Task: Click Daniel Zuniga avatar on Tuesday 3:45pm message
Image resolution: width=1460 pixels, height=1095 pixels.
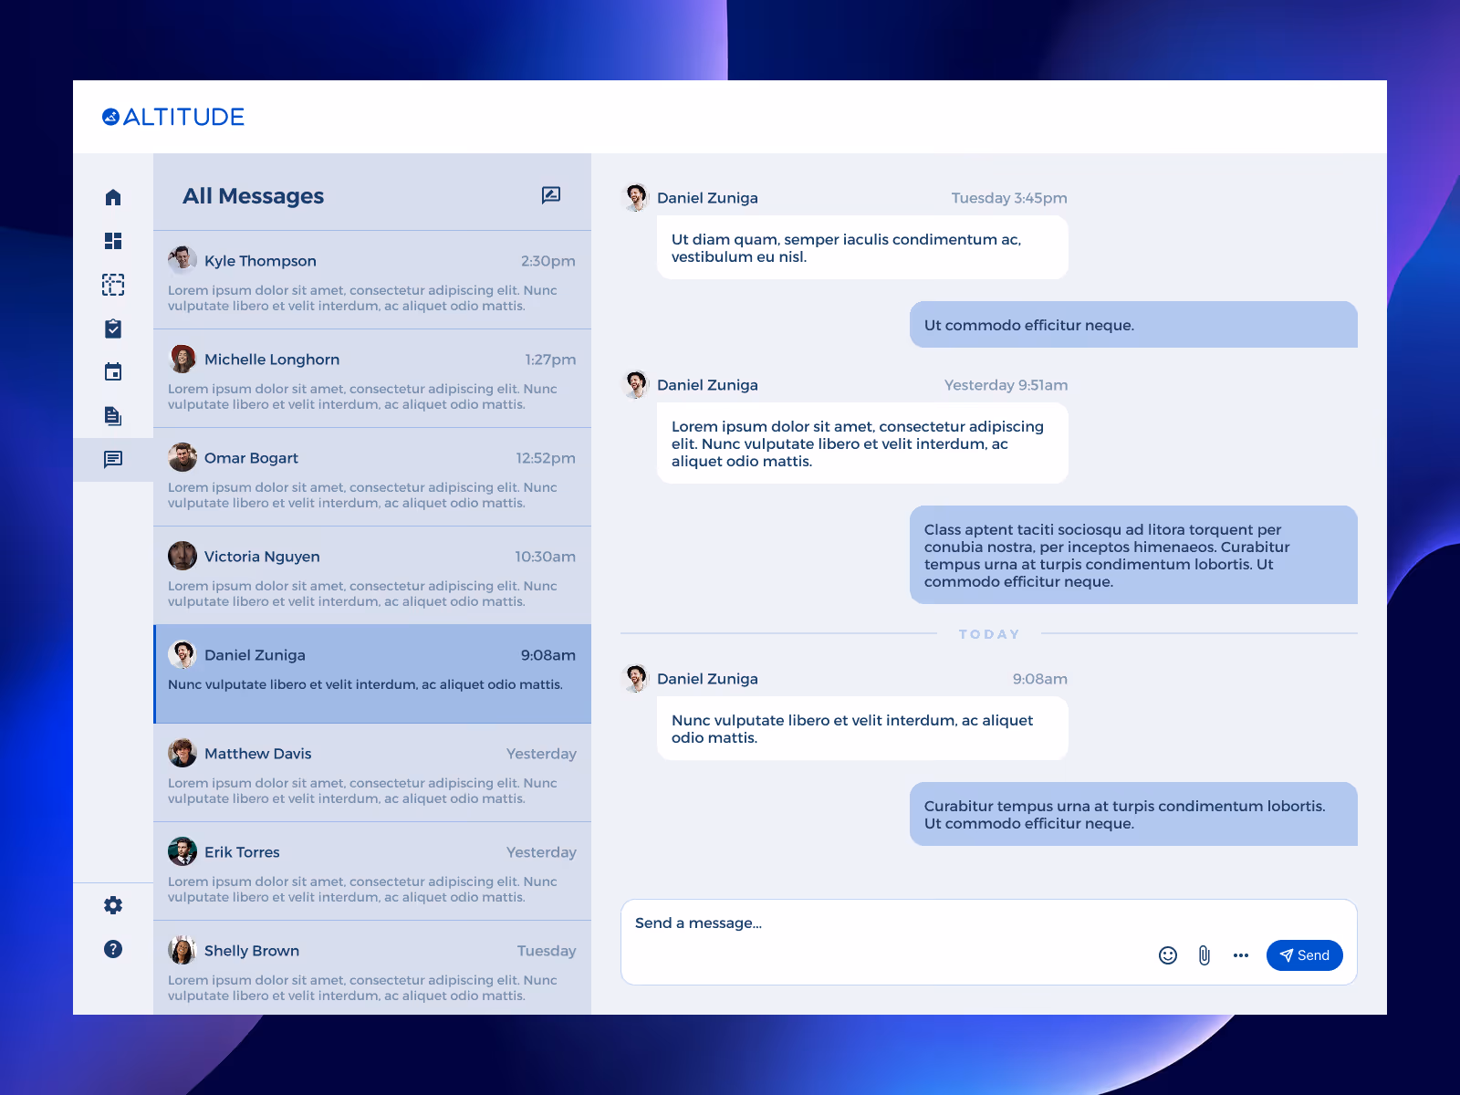Action: point(635,197)
